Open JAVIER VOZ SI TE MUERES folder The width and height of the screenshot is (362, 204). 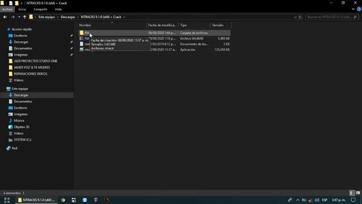pos(32,67)
